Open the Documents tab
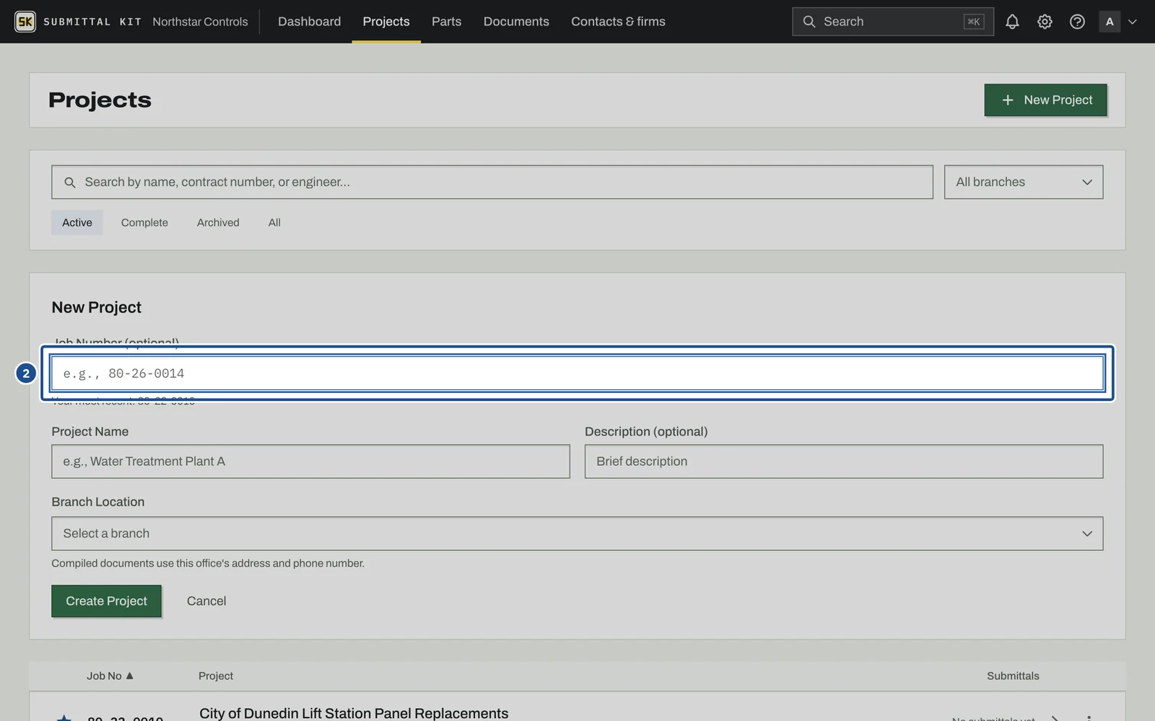Screen dimensions: 1155x721 tap(516, 22)
